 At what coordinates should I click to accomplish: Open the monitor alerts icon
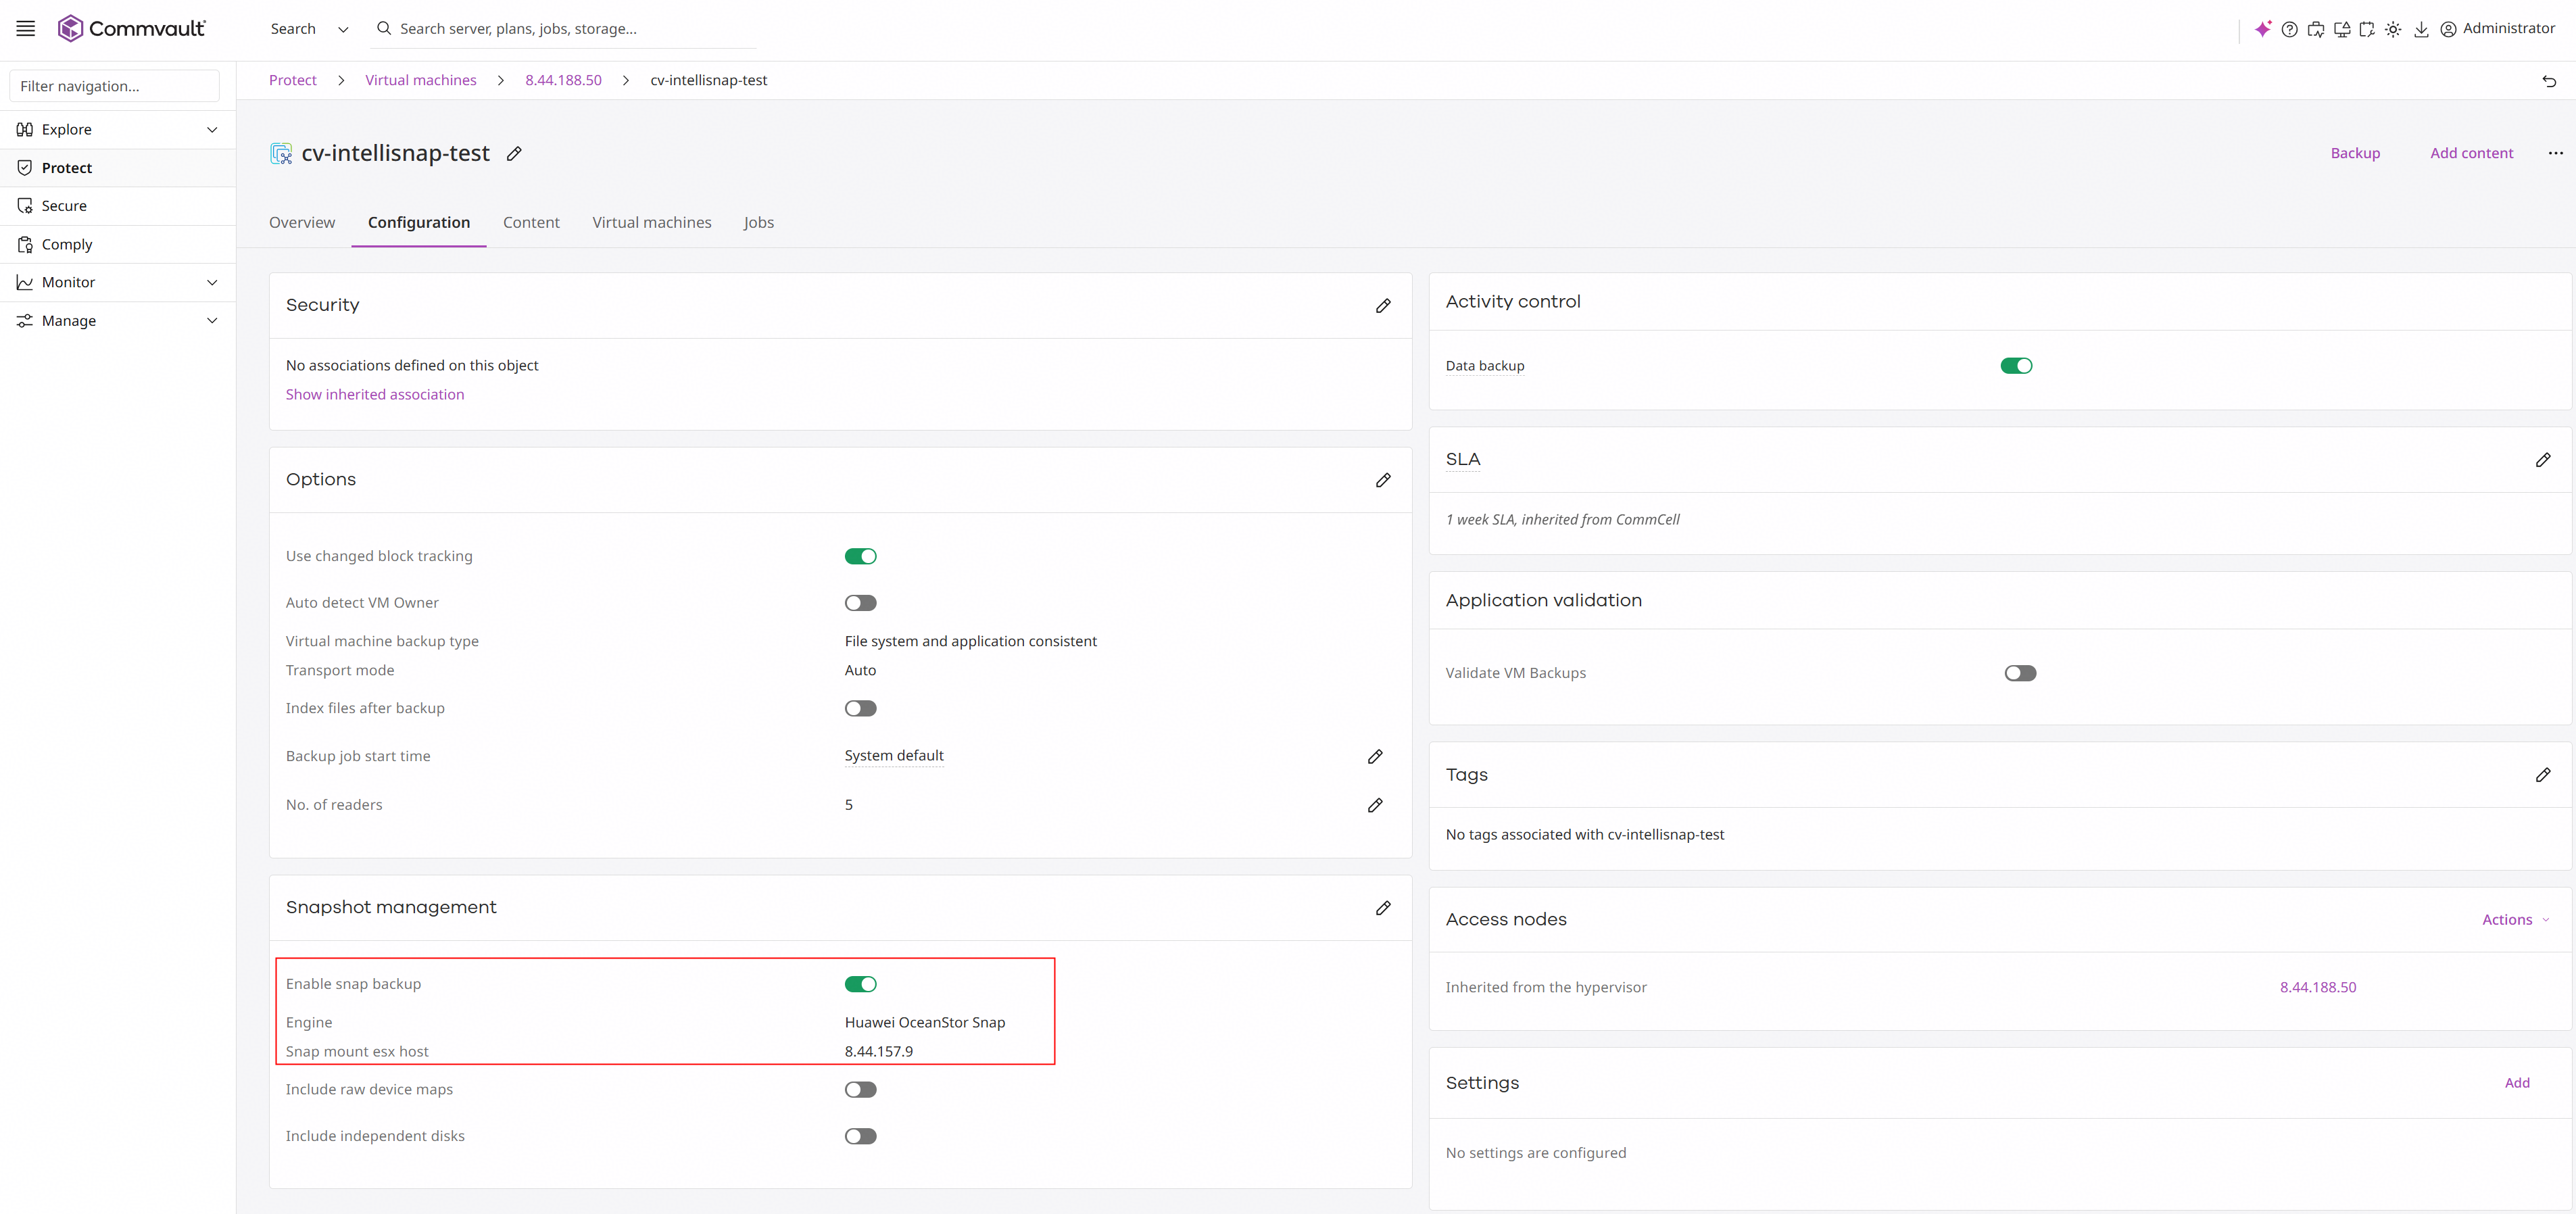[2341, 29]
